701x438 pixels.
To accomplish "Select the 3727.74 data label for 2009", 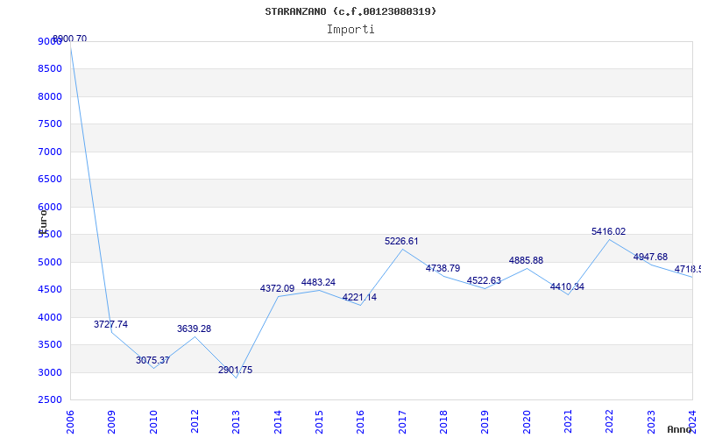I will pos(110,324).
